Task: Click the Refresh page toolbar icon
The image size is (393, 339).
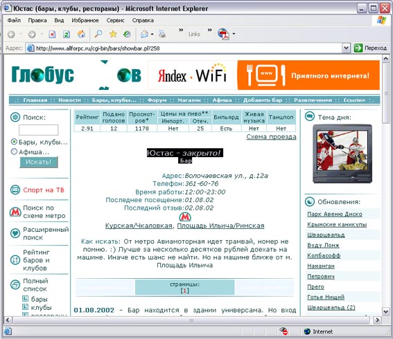Action: pyautogui.click(x=67, y=34)
